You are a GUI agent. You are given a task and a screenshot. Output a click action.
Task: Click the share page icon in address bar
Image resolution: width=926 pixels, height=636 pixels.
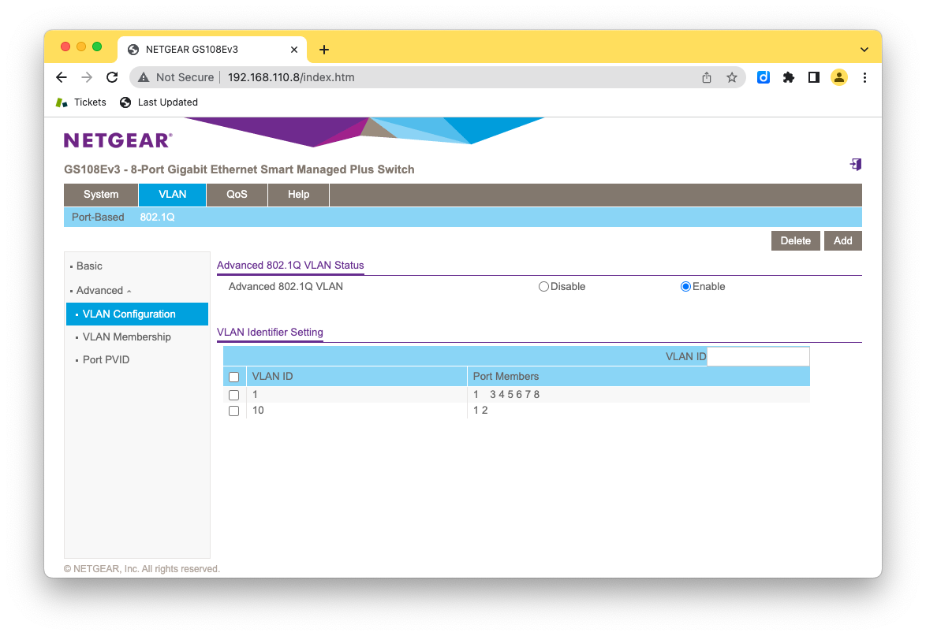[706, 77]
